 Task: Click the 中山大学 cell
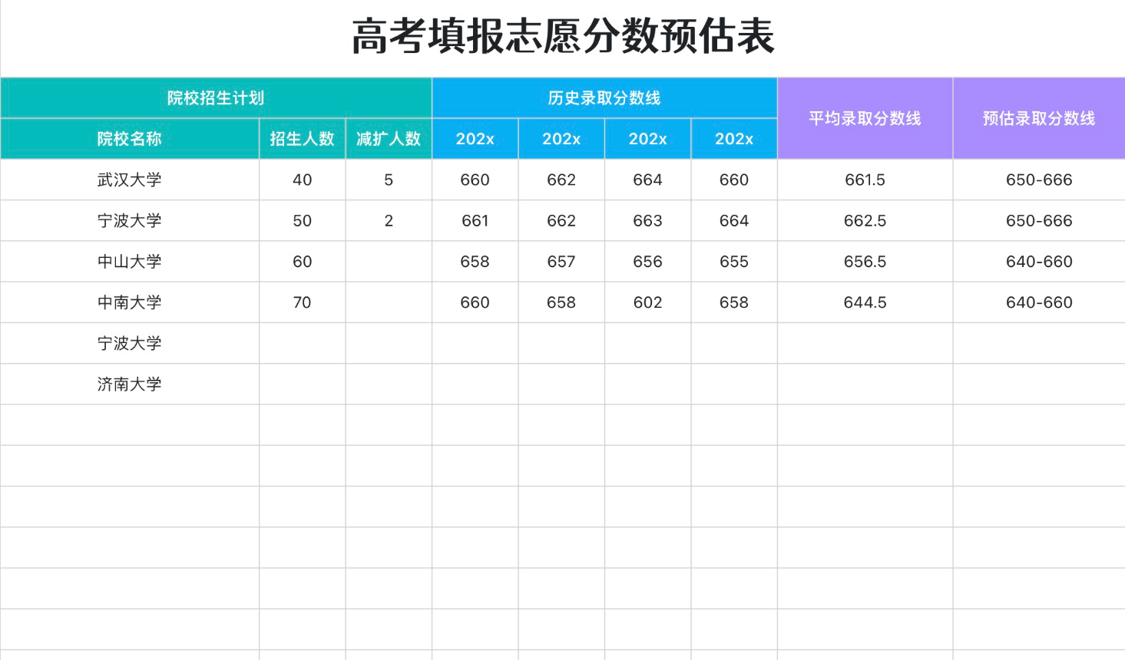pyautogui.click(x=130, y=262)
